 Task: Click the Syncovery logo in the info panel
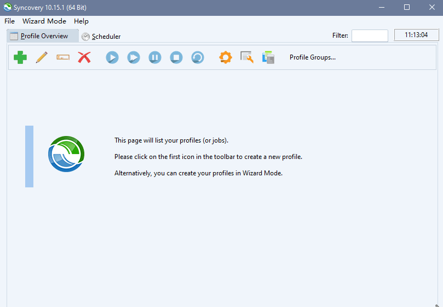tap(66, 154)
